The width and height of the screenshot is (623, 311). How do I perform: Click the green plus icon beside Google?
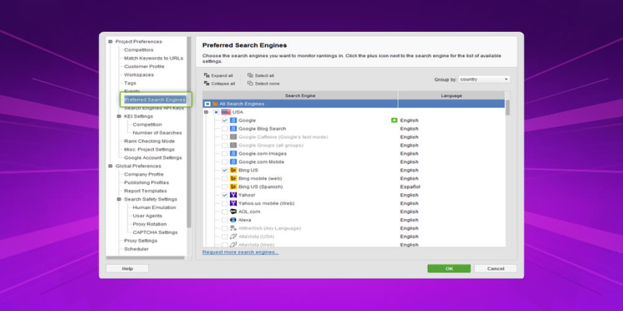click(x=394, y=120)
